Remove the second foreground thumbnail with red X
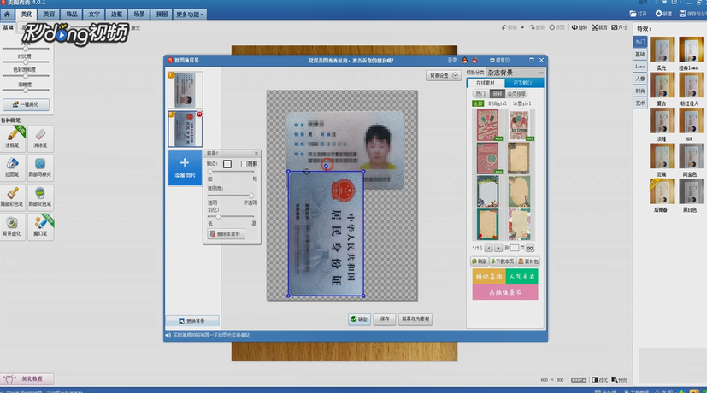707x393 pixels. pos(199,114)
